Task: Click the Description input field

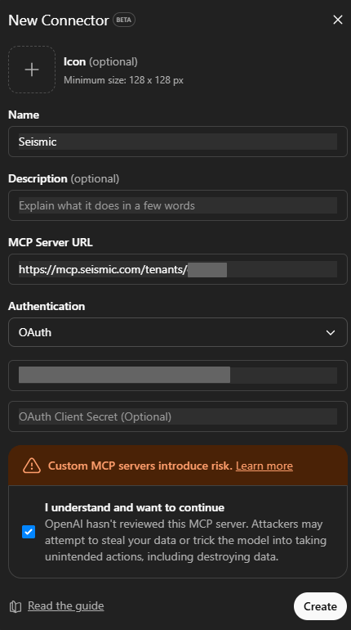Action: click(x=177, y=205)
